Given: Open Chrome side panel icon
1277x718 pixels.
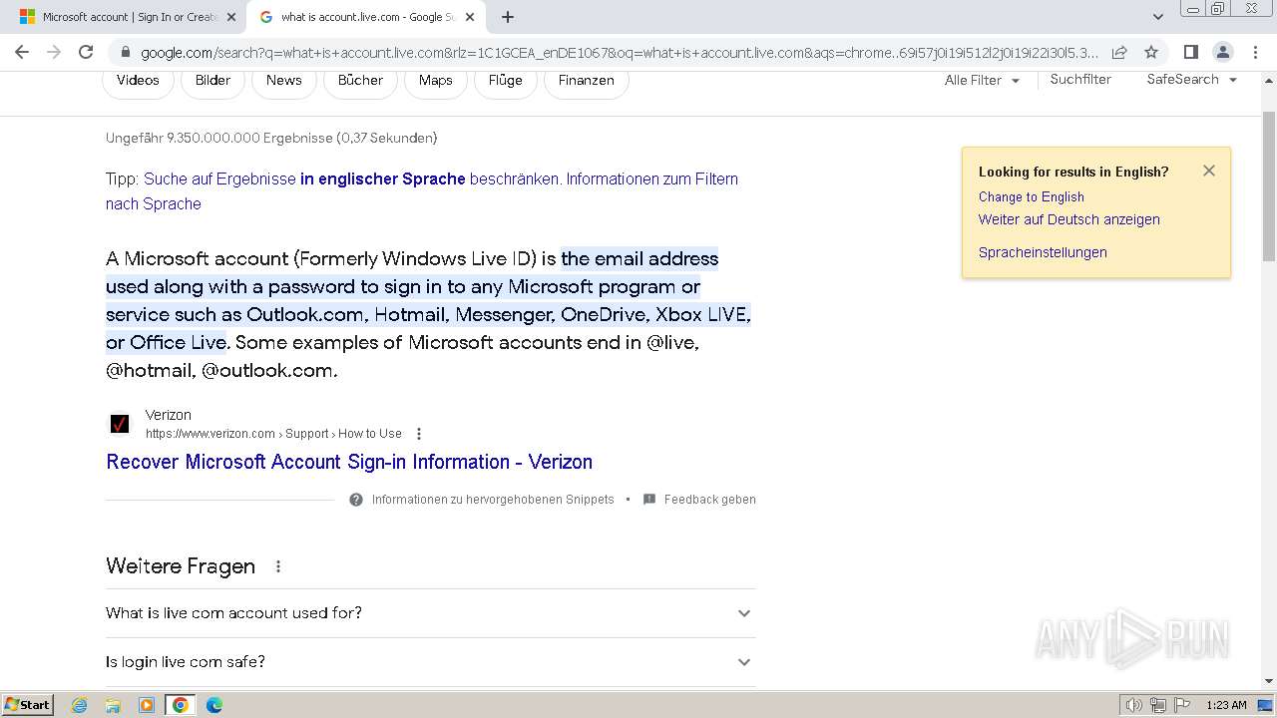Looking at the screenshot, I should 1190,52.
